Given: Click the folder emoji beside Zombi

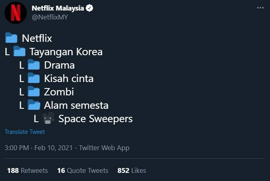Looking at the screenshot, I should tap(34, 92).
